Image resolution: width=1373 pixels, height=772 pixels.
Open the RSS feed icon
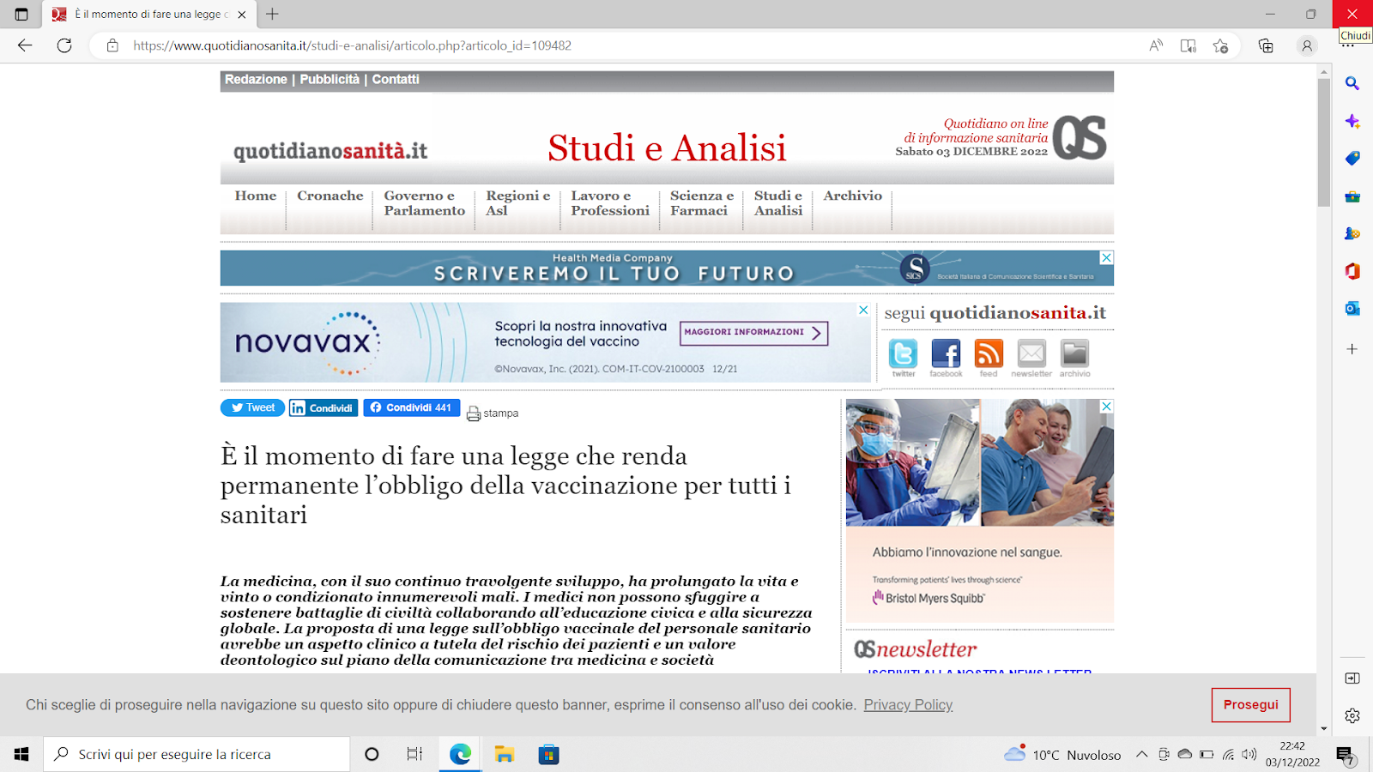tap(989, 353)
